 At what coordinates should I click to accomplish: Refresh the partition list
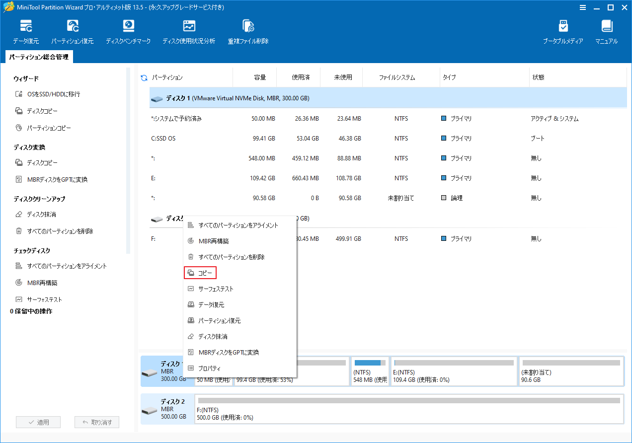144,77
